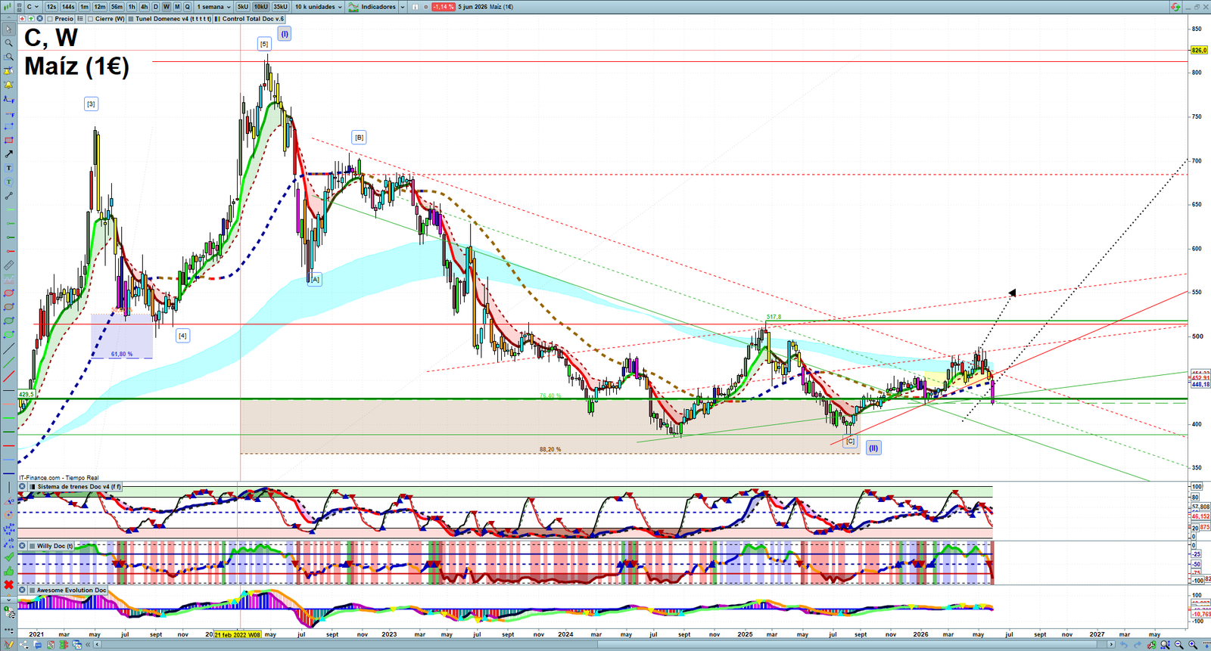Select the zoom area tool

pos(8,57)
